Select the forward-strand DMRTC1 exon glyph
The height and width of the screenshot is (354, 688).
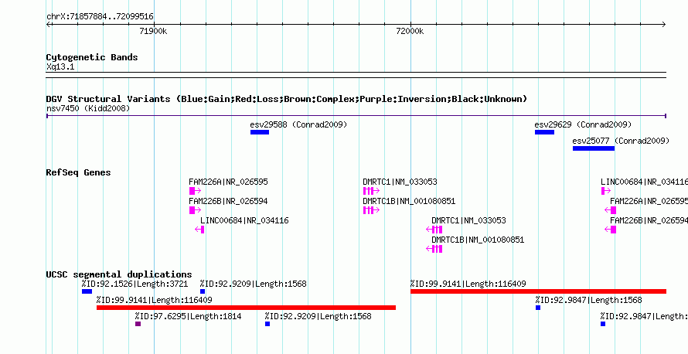point(371,191)
